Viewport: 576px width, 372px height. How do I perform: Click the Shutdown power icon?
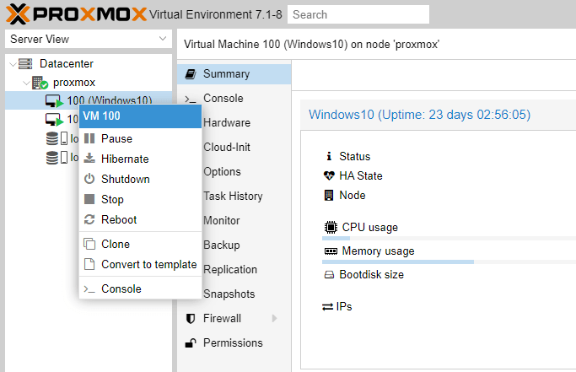coord(89,179)
